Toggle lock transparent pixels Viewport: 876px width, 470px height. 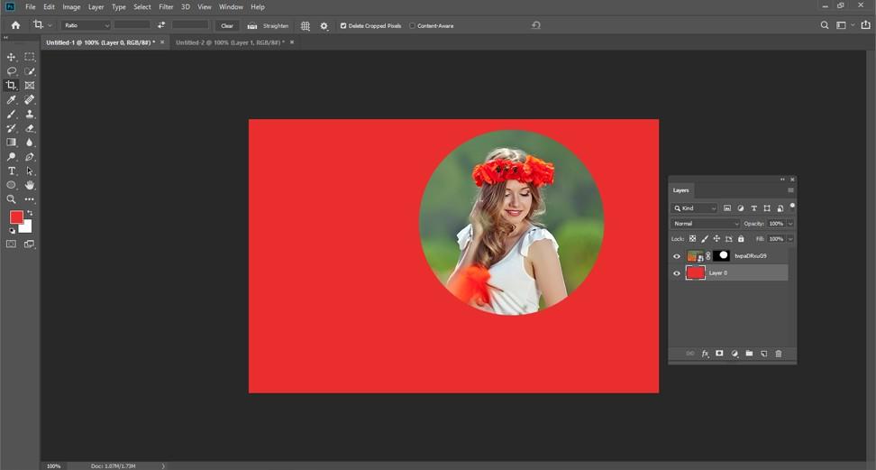[x=693, y=239]
